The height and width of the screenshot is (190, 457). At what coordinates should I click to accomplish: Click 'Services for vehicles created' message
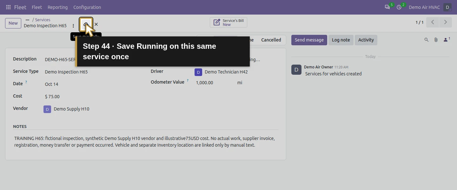point(333,74)
